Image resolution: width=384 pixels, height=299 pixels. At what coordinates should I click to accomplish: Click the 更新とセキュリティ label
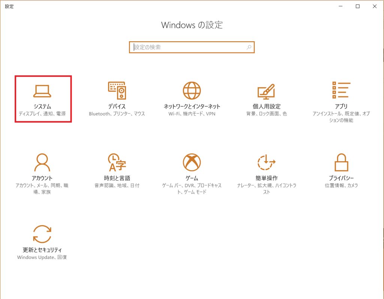[x=42, y=250]
